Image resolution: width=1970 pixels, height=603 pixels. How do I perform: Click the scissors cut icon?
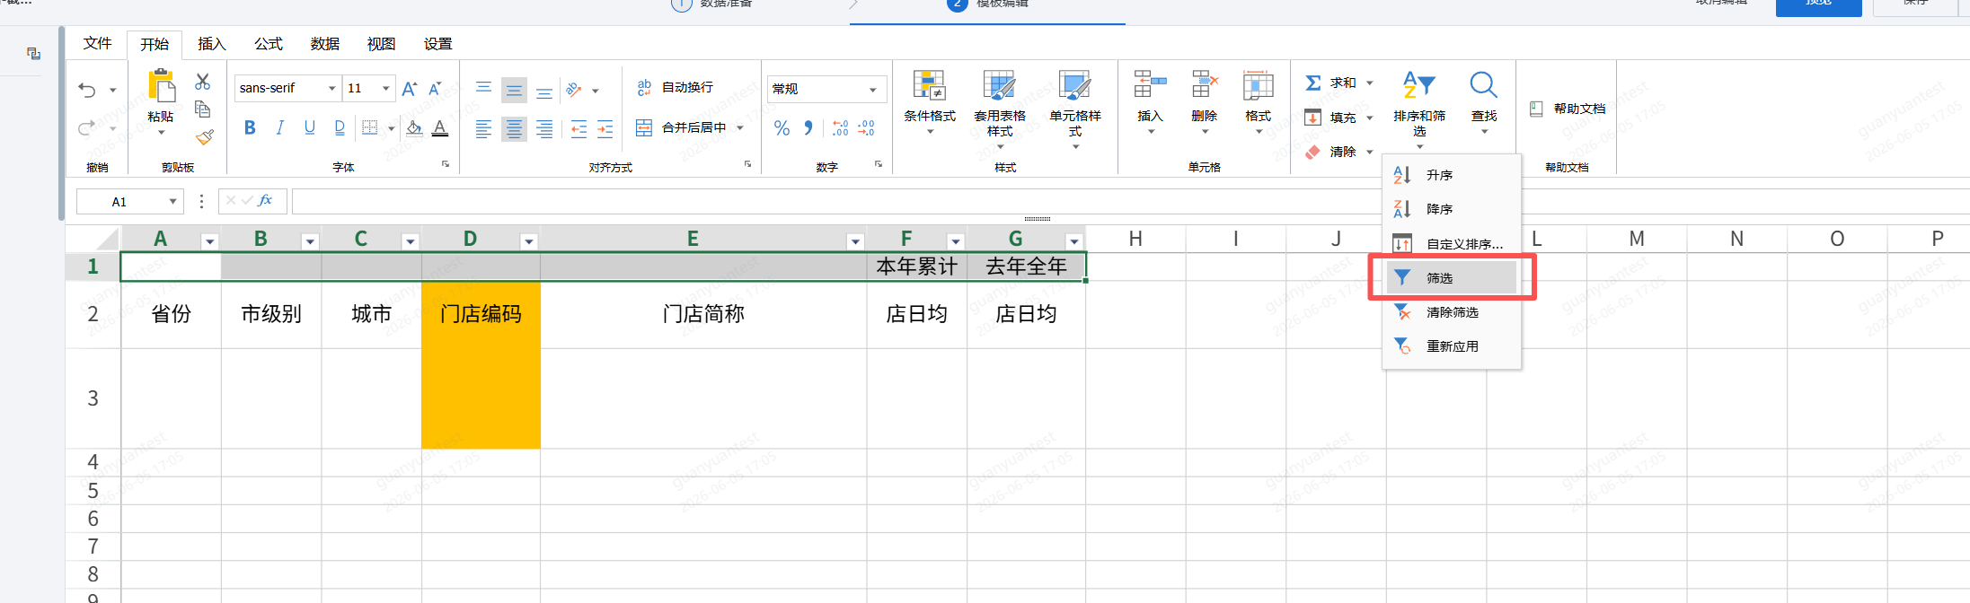203,82
